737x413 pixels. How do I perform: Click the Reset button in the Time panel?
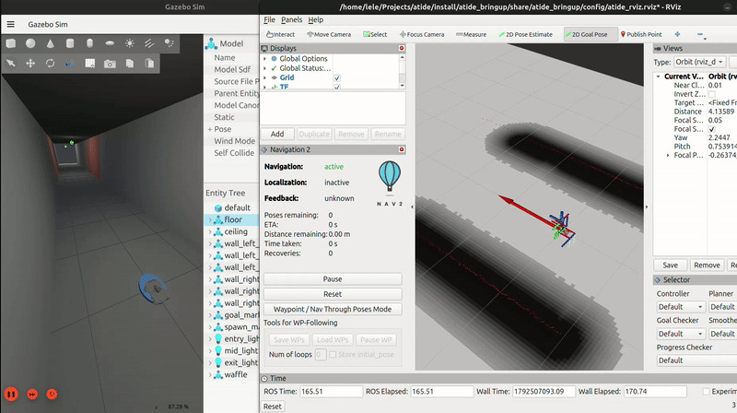point(272,407)
